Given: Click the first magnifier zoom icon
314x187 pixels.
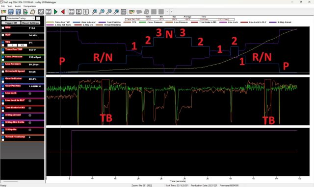Looking at the screenshot, I should click(x=94, y=12).
